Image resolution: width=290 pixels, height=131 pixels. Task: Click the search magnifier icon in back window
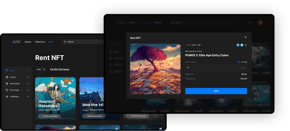(x=65, y=42)
